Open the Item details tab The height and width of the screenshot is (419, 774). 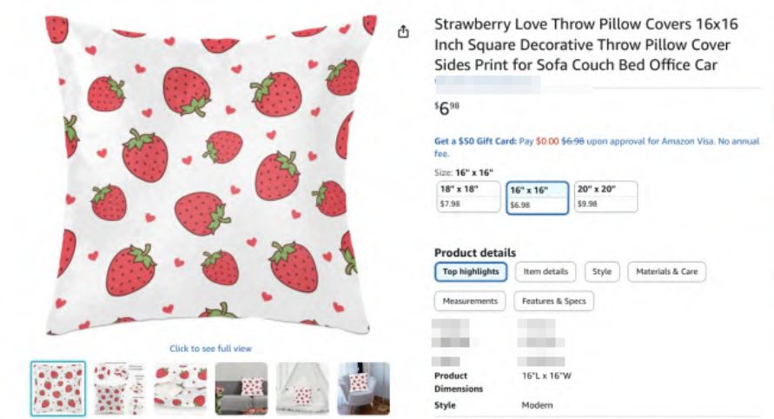point(546,272)
